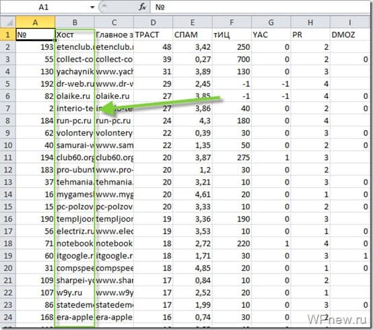373x330 pixels.
Task: Select СПАМ value 1,99
Action: [x=193, y=305]
